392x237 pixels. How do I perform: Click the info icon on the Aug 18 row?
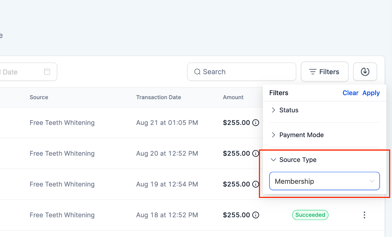tap(256, 215)
